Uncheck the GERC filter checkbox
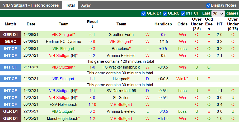This screenshot has width=239, height=122. [x=165, y=13]
